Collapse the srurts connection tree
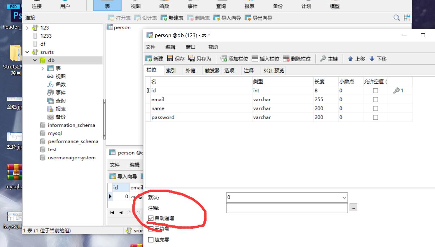 (x=27, y=52)
